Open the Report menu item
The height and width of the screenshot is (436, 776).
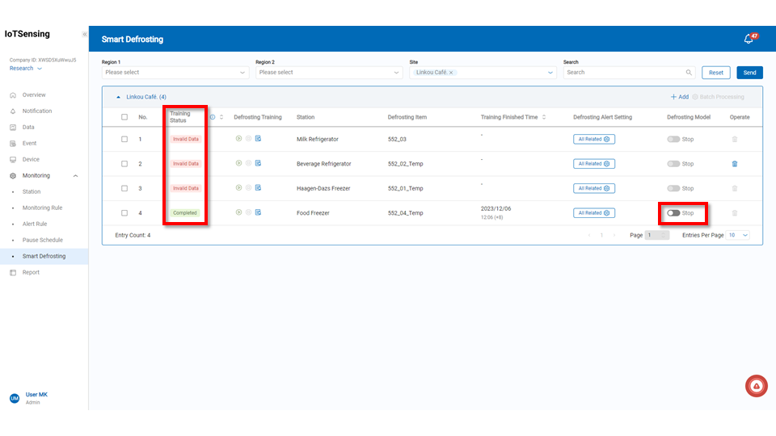coord(31,272)
